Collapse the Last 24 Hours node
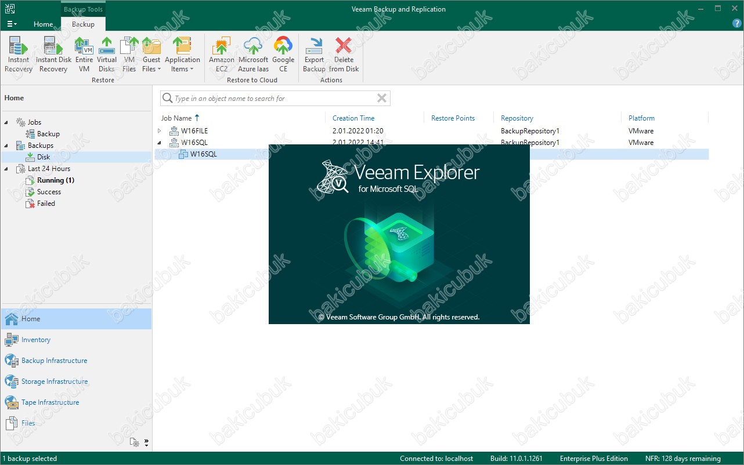The width and height of the screenshot is (744, 465). 6,169
